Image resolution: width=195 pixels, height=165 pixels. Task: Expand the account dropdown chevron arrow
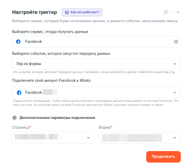pyautogui.click(x=174, y=92)
